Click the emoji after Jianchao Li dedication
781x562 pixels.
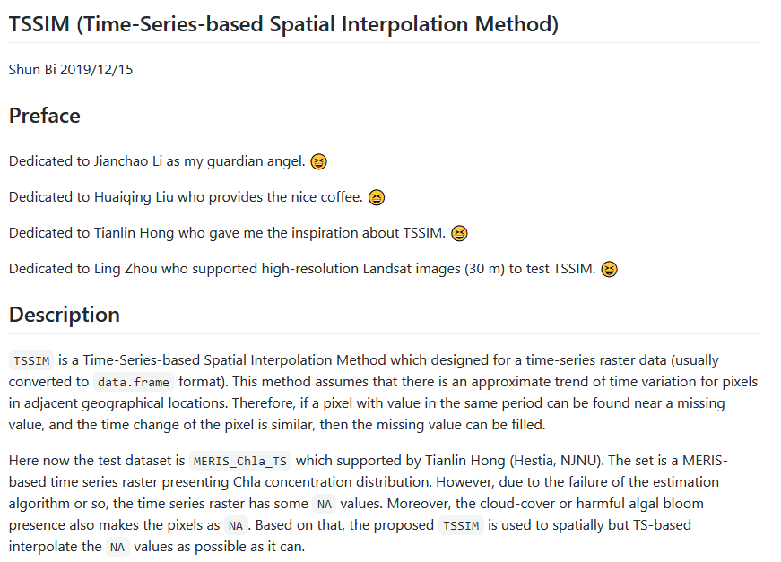318,162
